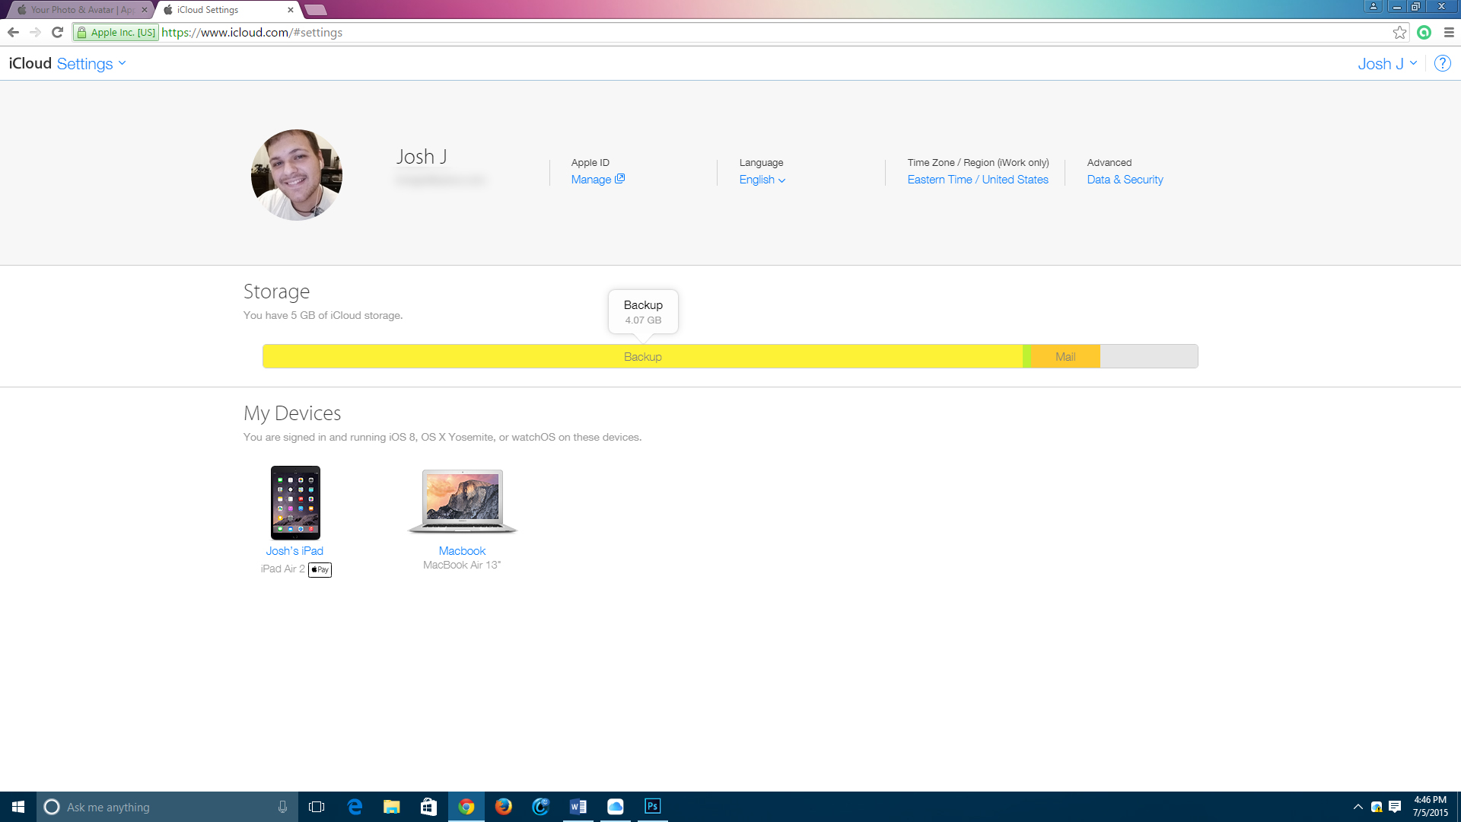Open the iCloud app on taskbar
The image size is (1461, 822).
(x=616, y=807)
